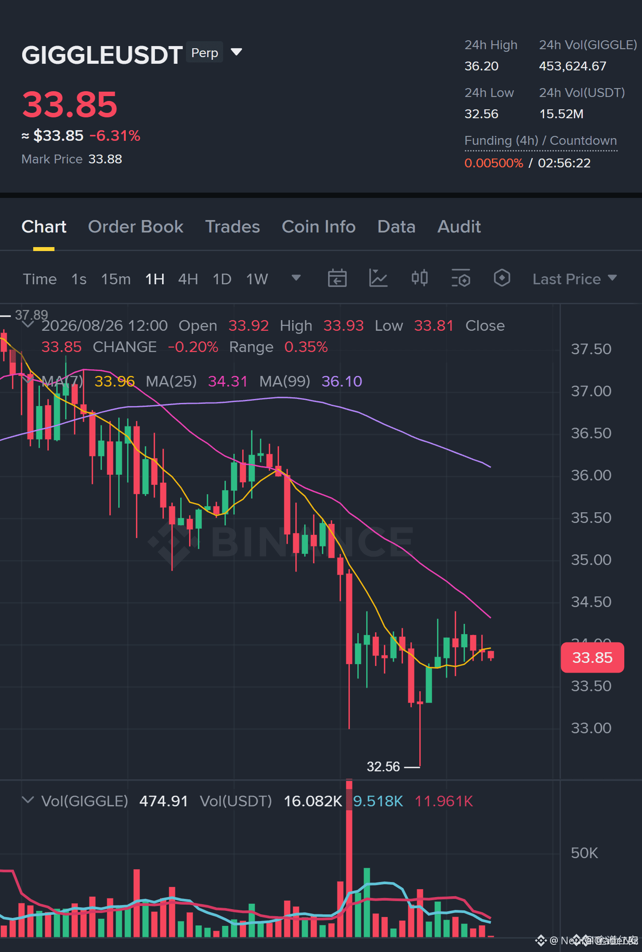The image size is (642, 952).
Task: Tap the 02:56:22 funding countdown
Action: [x=565, y=163]
